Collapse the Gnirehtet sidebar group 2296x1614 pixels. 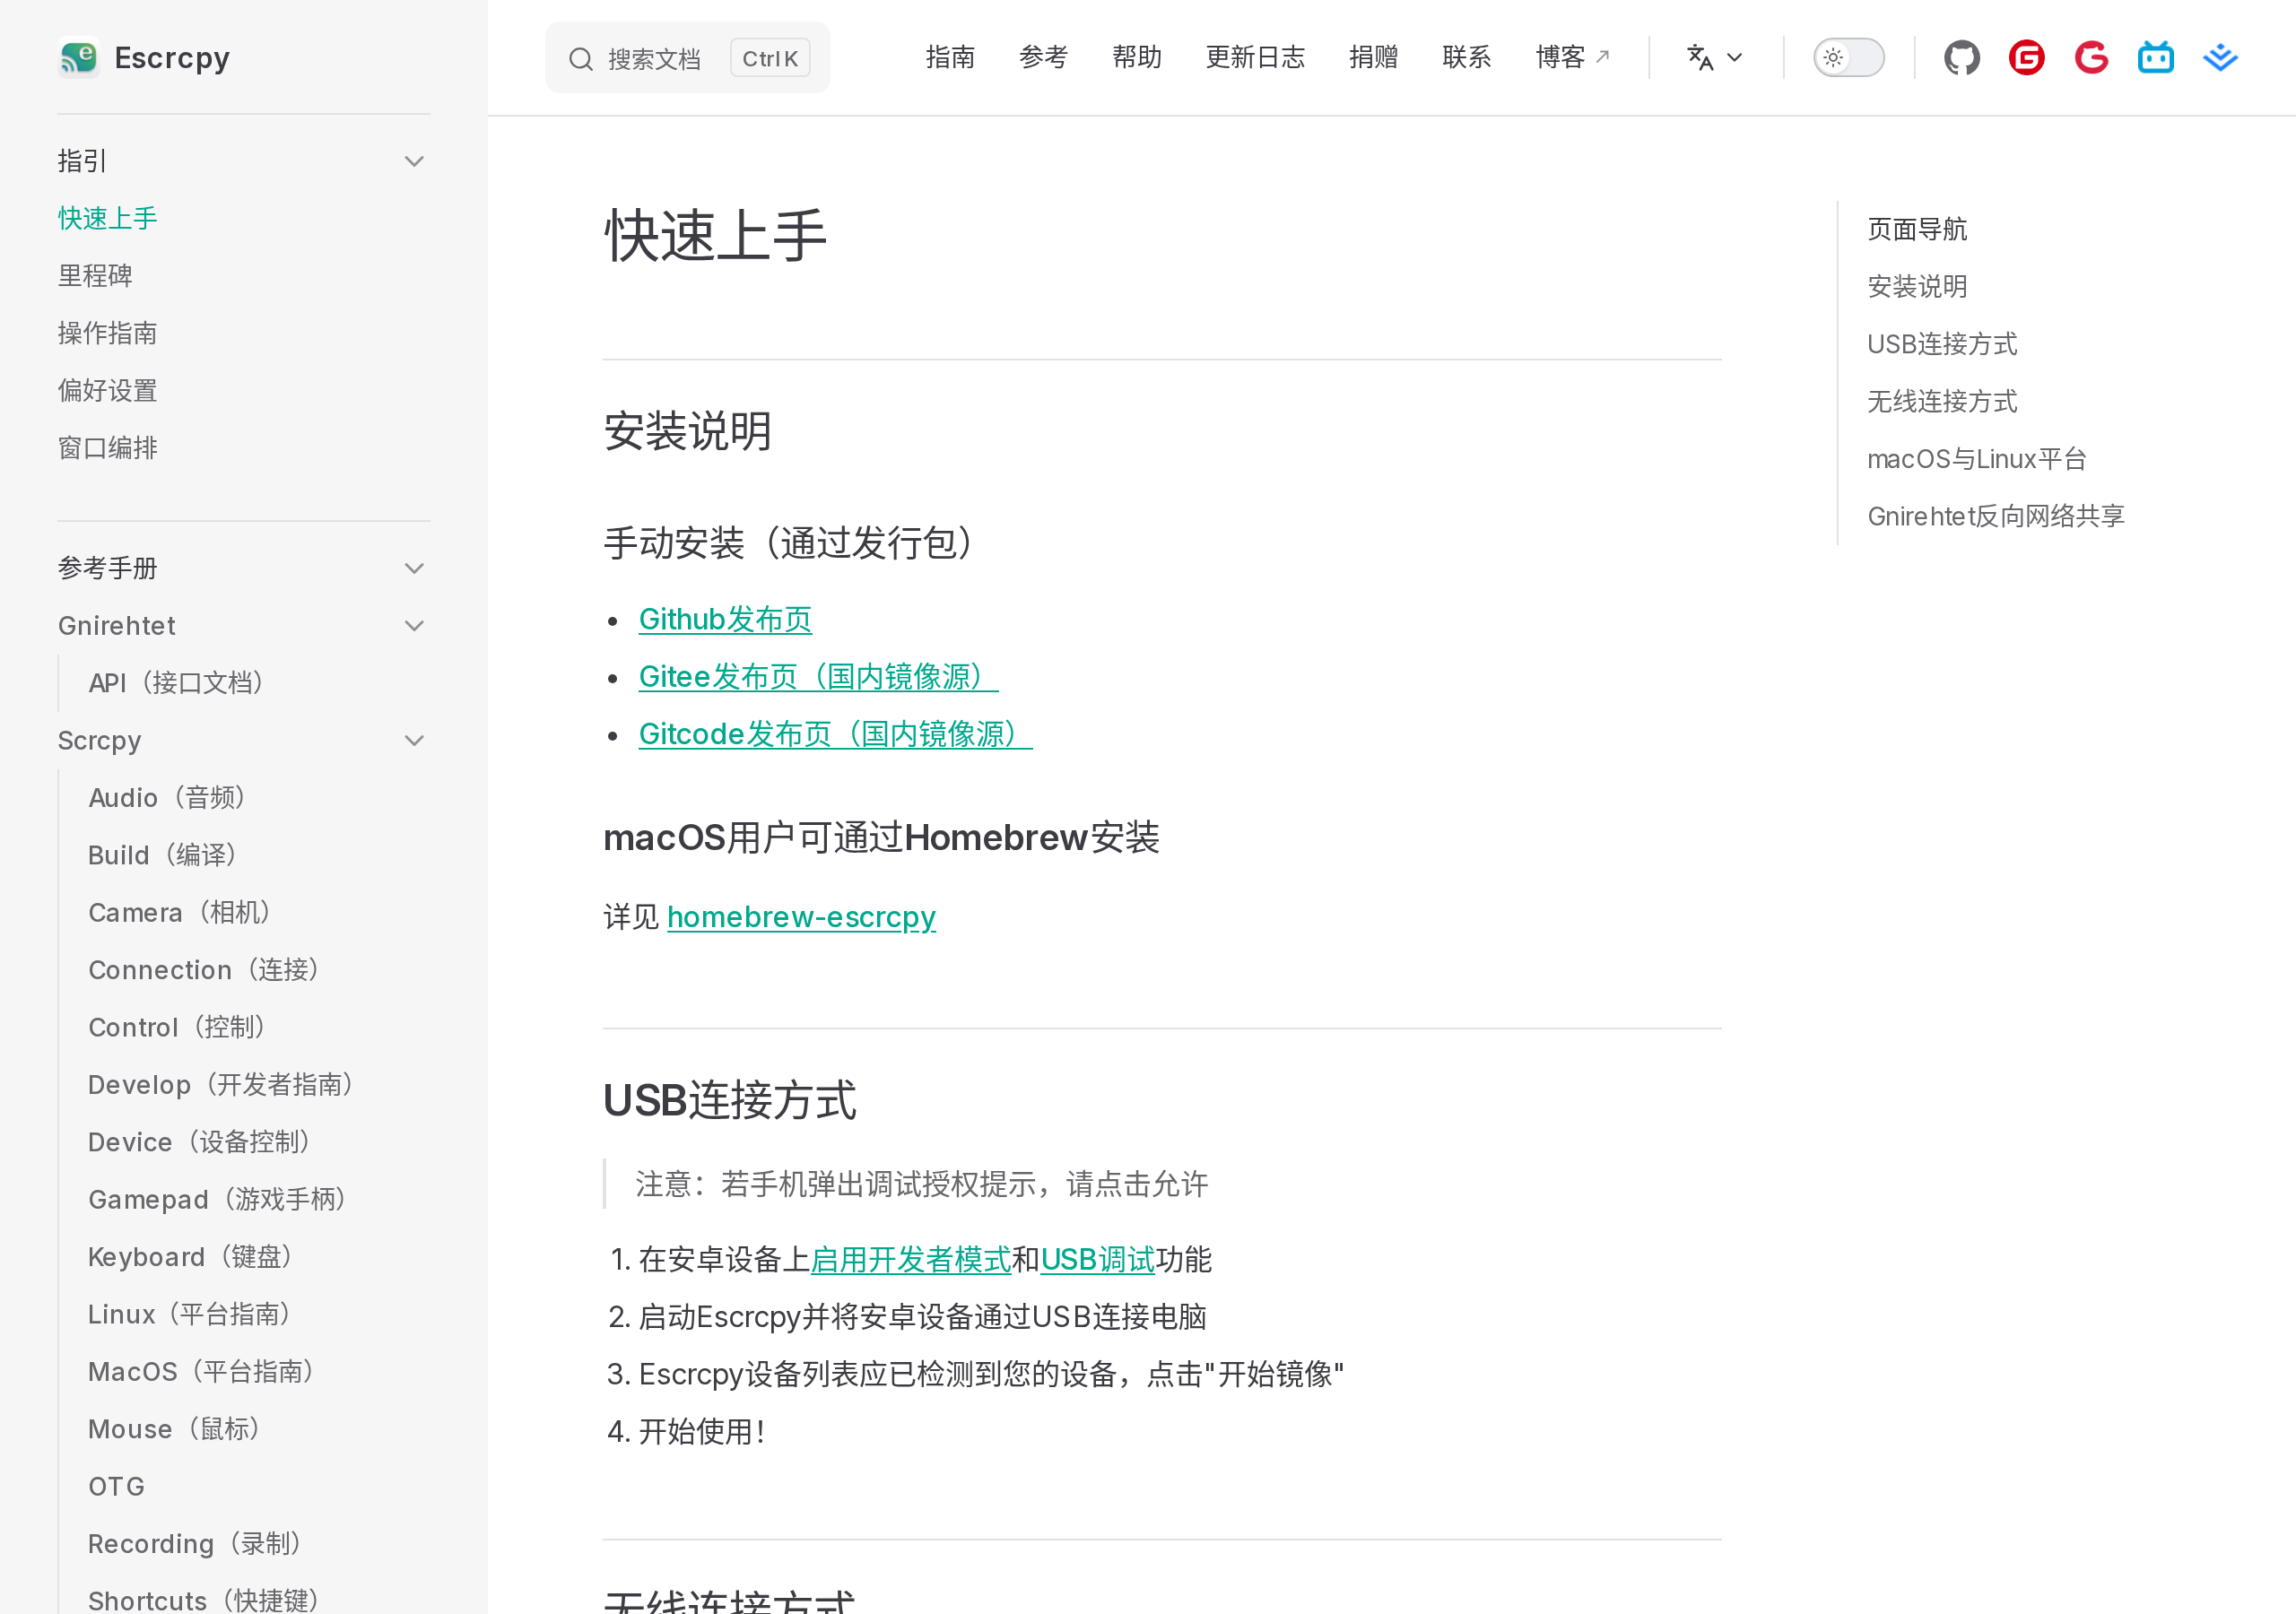tap(414, 626)
